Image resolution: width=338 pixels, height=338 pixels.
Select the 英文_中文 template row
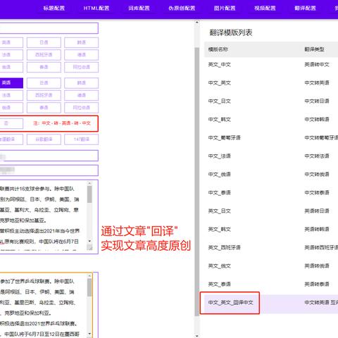pyautogui.click(x=271, y=65)
